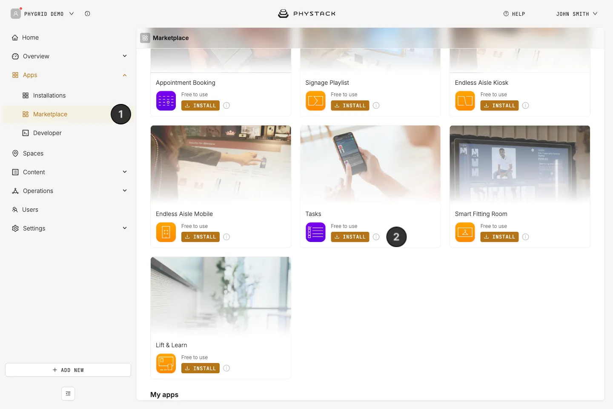Click the Tasks purple checklist app icon

[x=315, y=232]
